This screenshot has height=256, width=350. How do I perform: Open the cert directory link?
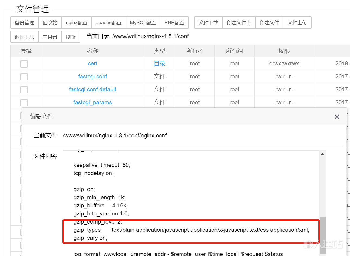(x=93, y=63)
